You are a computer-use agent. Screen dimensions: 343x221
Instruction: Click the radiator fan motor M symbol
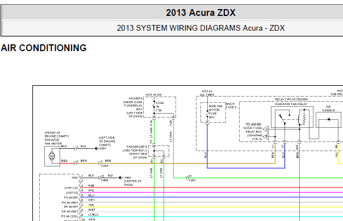coord(52,156)
